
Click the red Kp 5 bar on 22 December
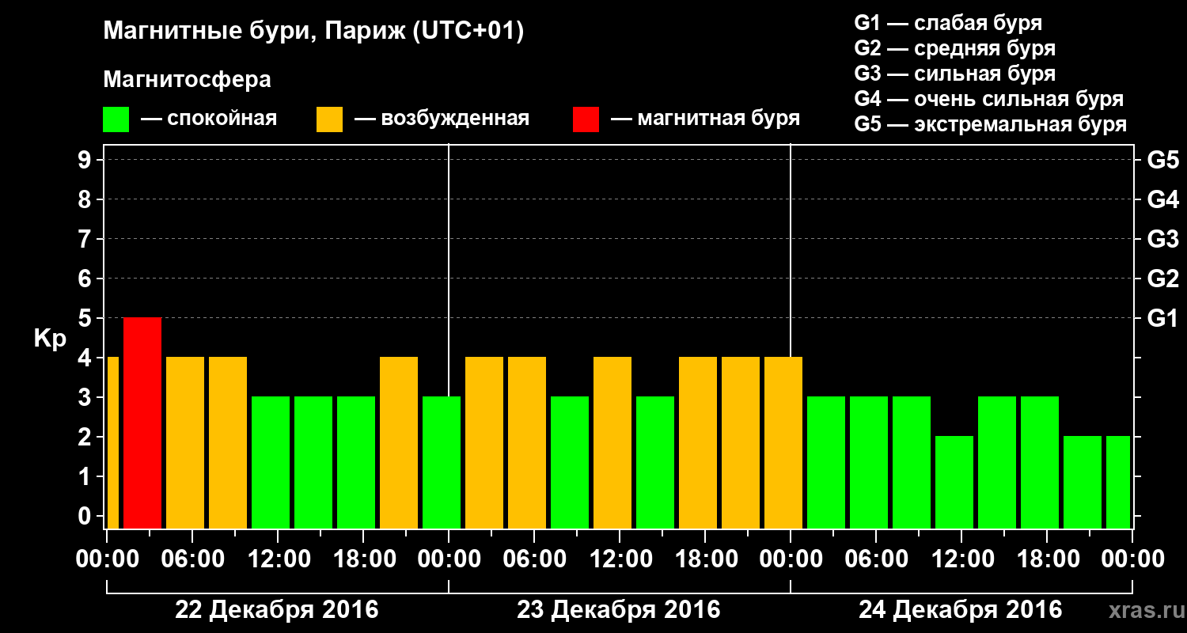pos(142,423)
